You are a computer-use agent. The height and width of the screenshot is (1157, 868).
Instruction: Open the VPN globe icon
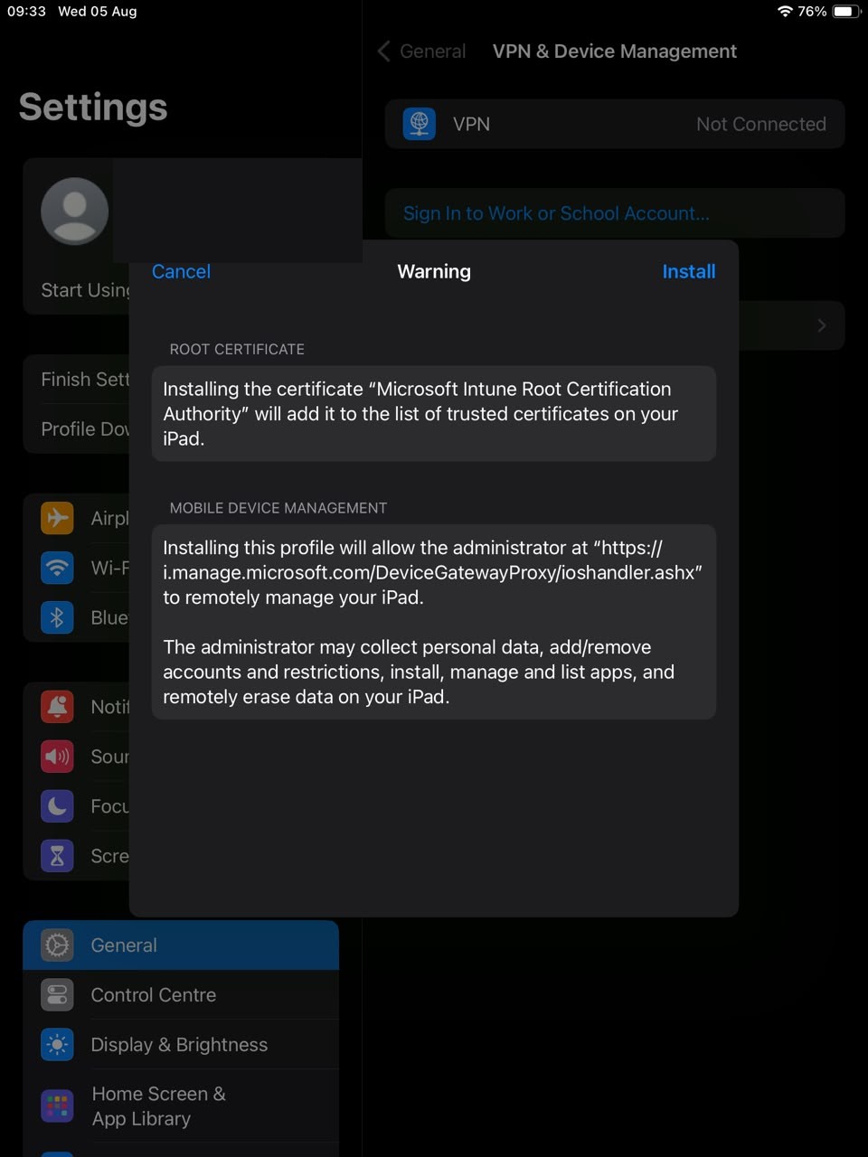pyautogui.click(x=420, y=124)
